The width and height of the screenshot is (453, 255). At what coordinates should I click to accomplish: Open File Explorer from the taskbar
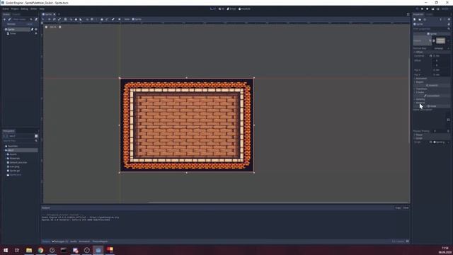click(29, 250)
